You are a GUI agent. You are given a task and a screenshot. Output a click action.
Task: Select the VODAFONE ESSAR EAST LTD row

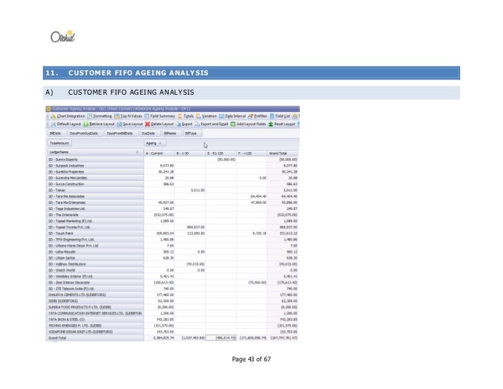click(95, 332)
